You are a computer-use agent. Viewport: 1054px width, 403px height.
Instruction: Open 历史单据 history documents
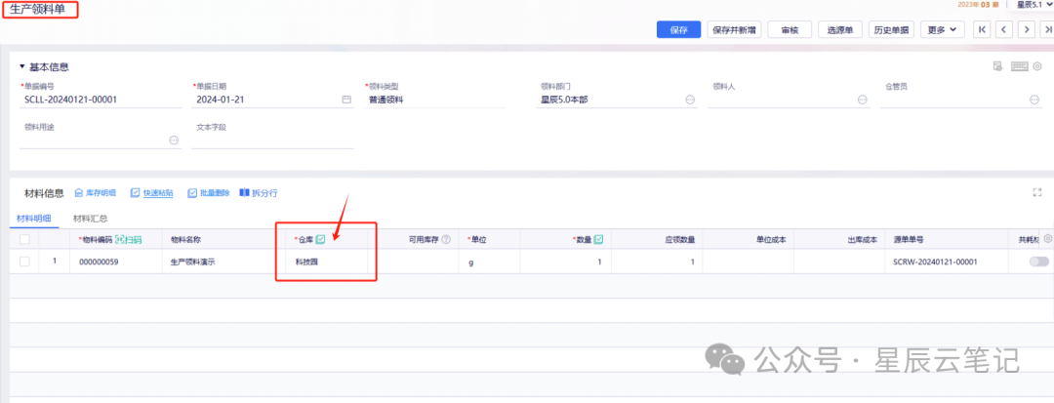pos(891,30)
